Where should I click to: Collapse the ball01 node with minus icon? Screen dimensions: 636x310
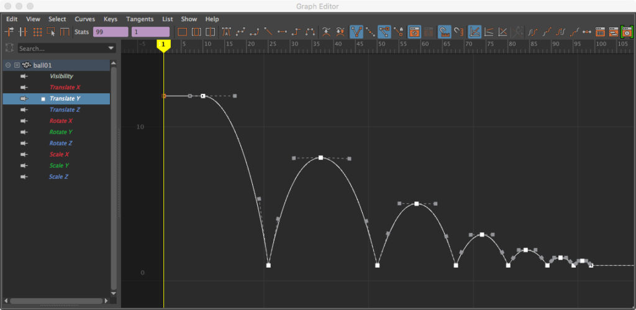pos(8,65)
